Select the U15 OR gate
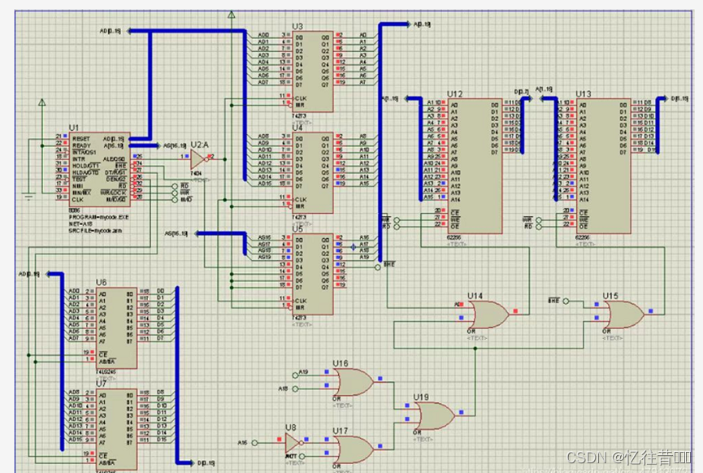This screenshot has height=473, width=703. coord(623,315)
